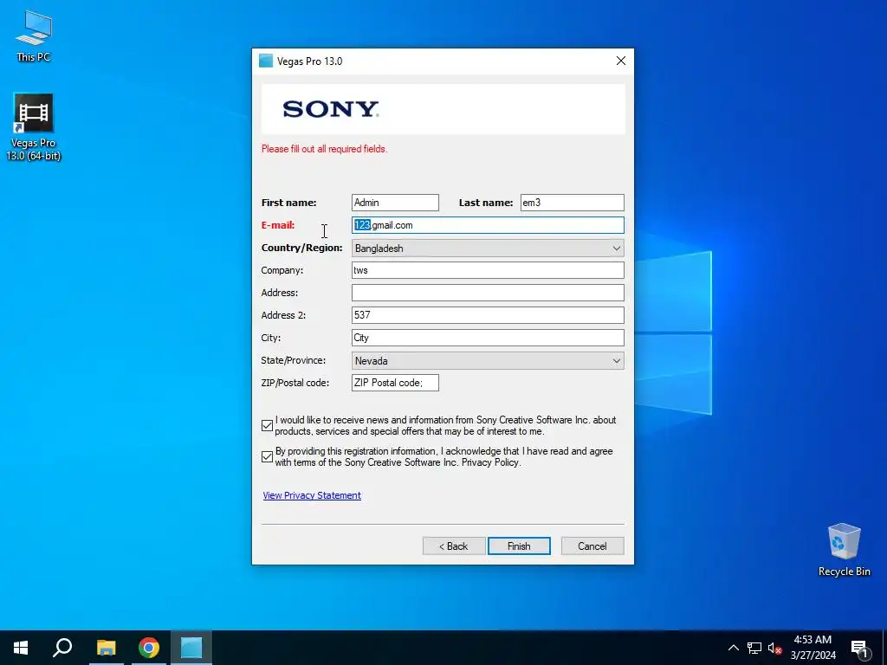Click the Sony logo banner
Viewport: 887px width, 665px height.
click(x=443, y=109)
